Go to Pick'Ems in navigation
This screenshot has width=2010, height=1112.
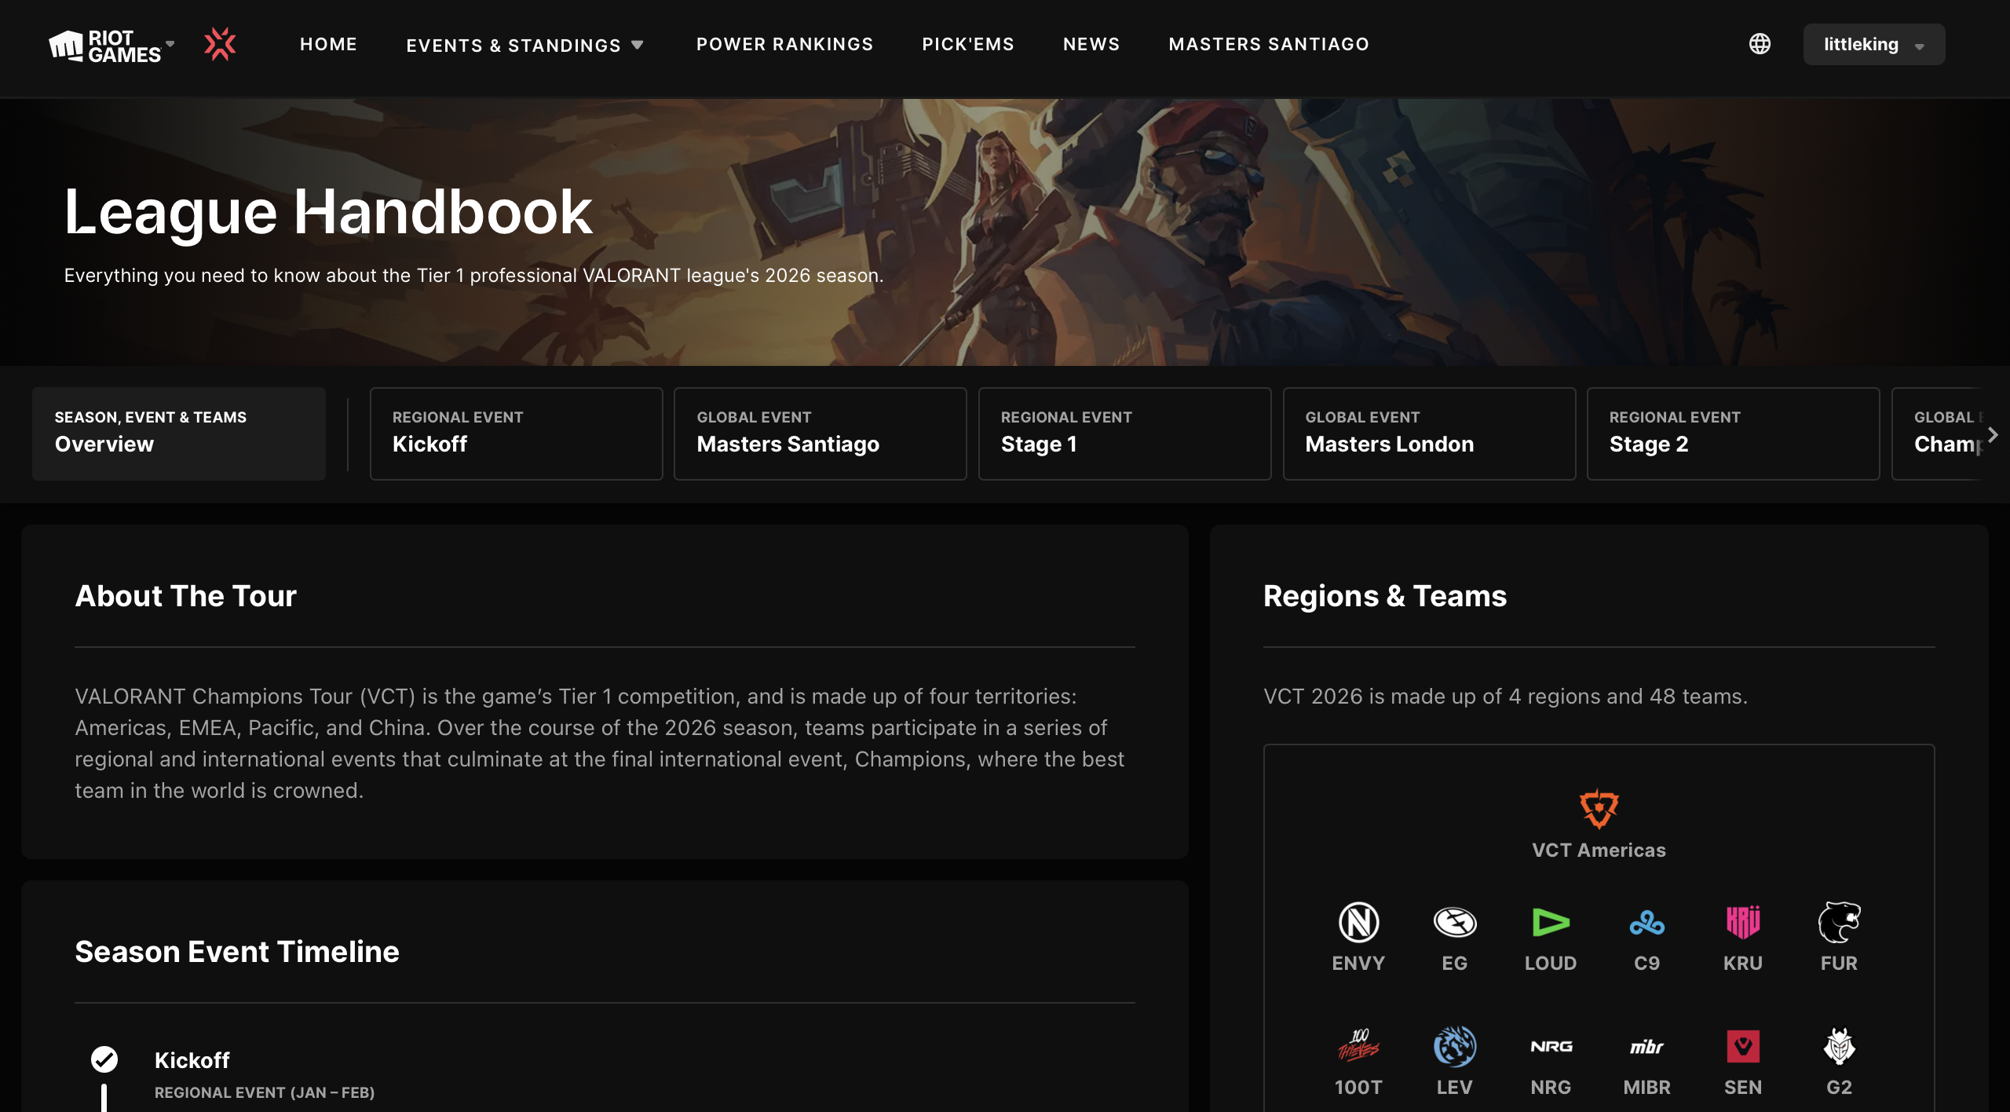tap(968, 44)
